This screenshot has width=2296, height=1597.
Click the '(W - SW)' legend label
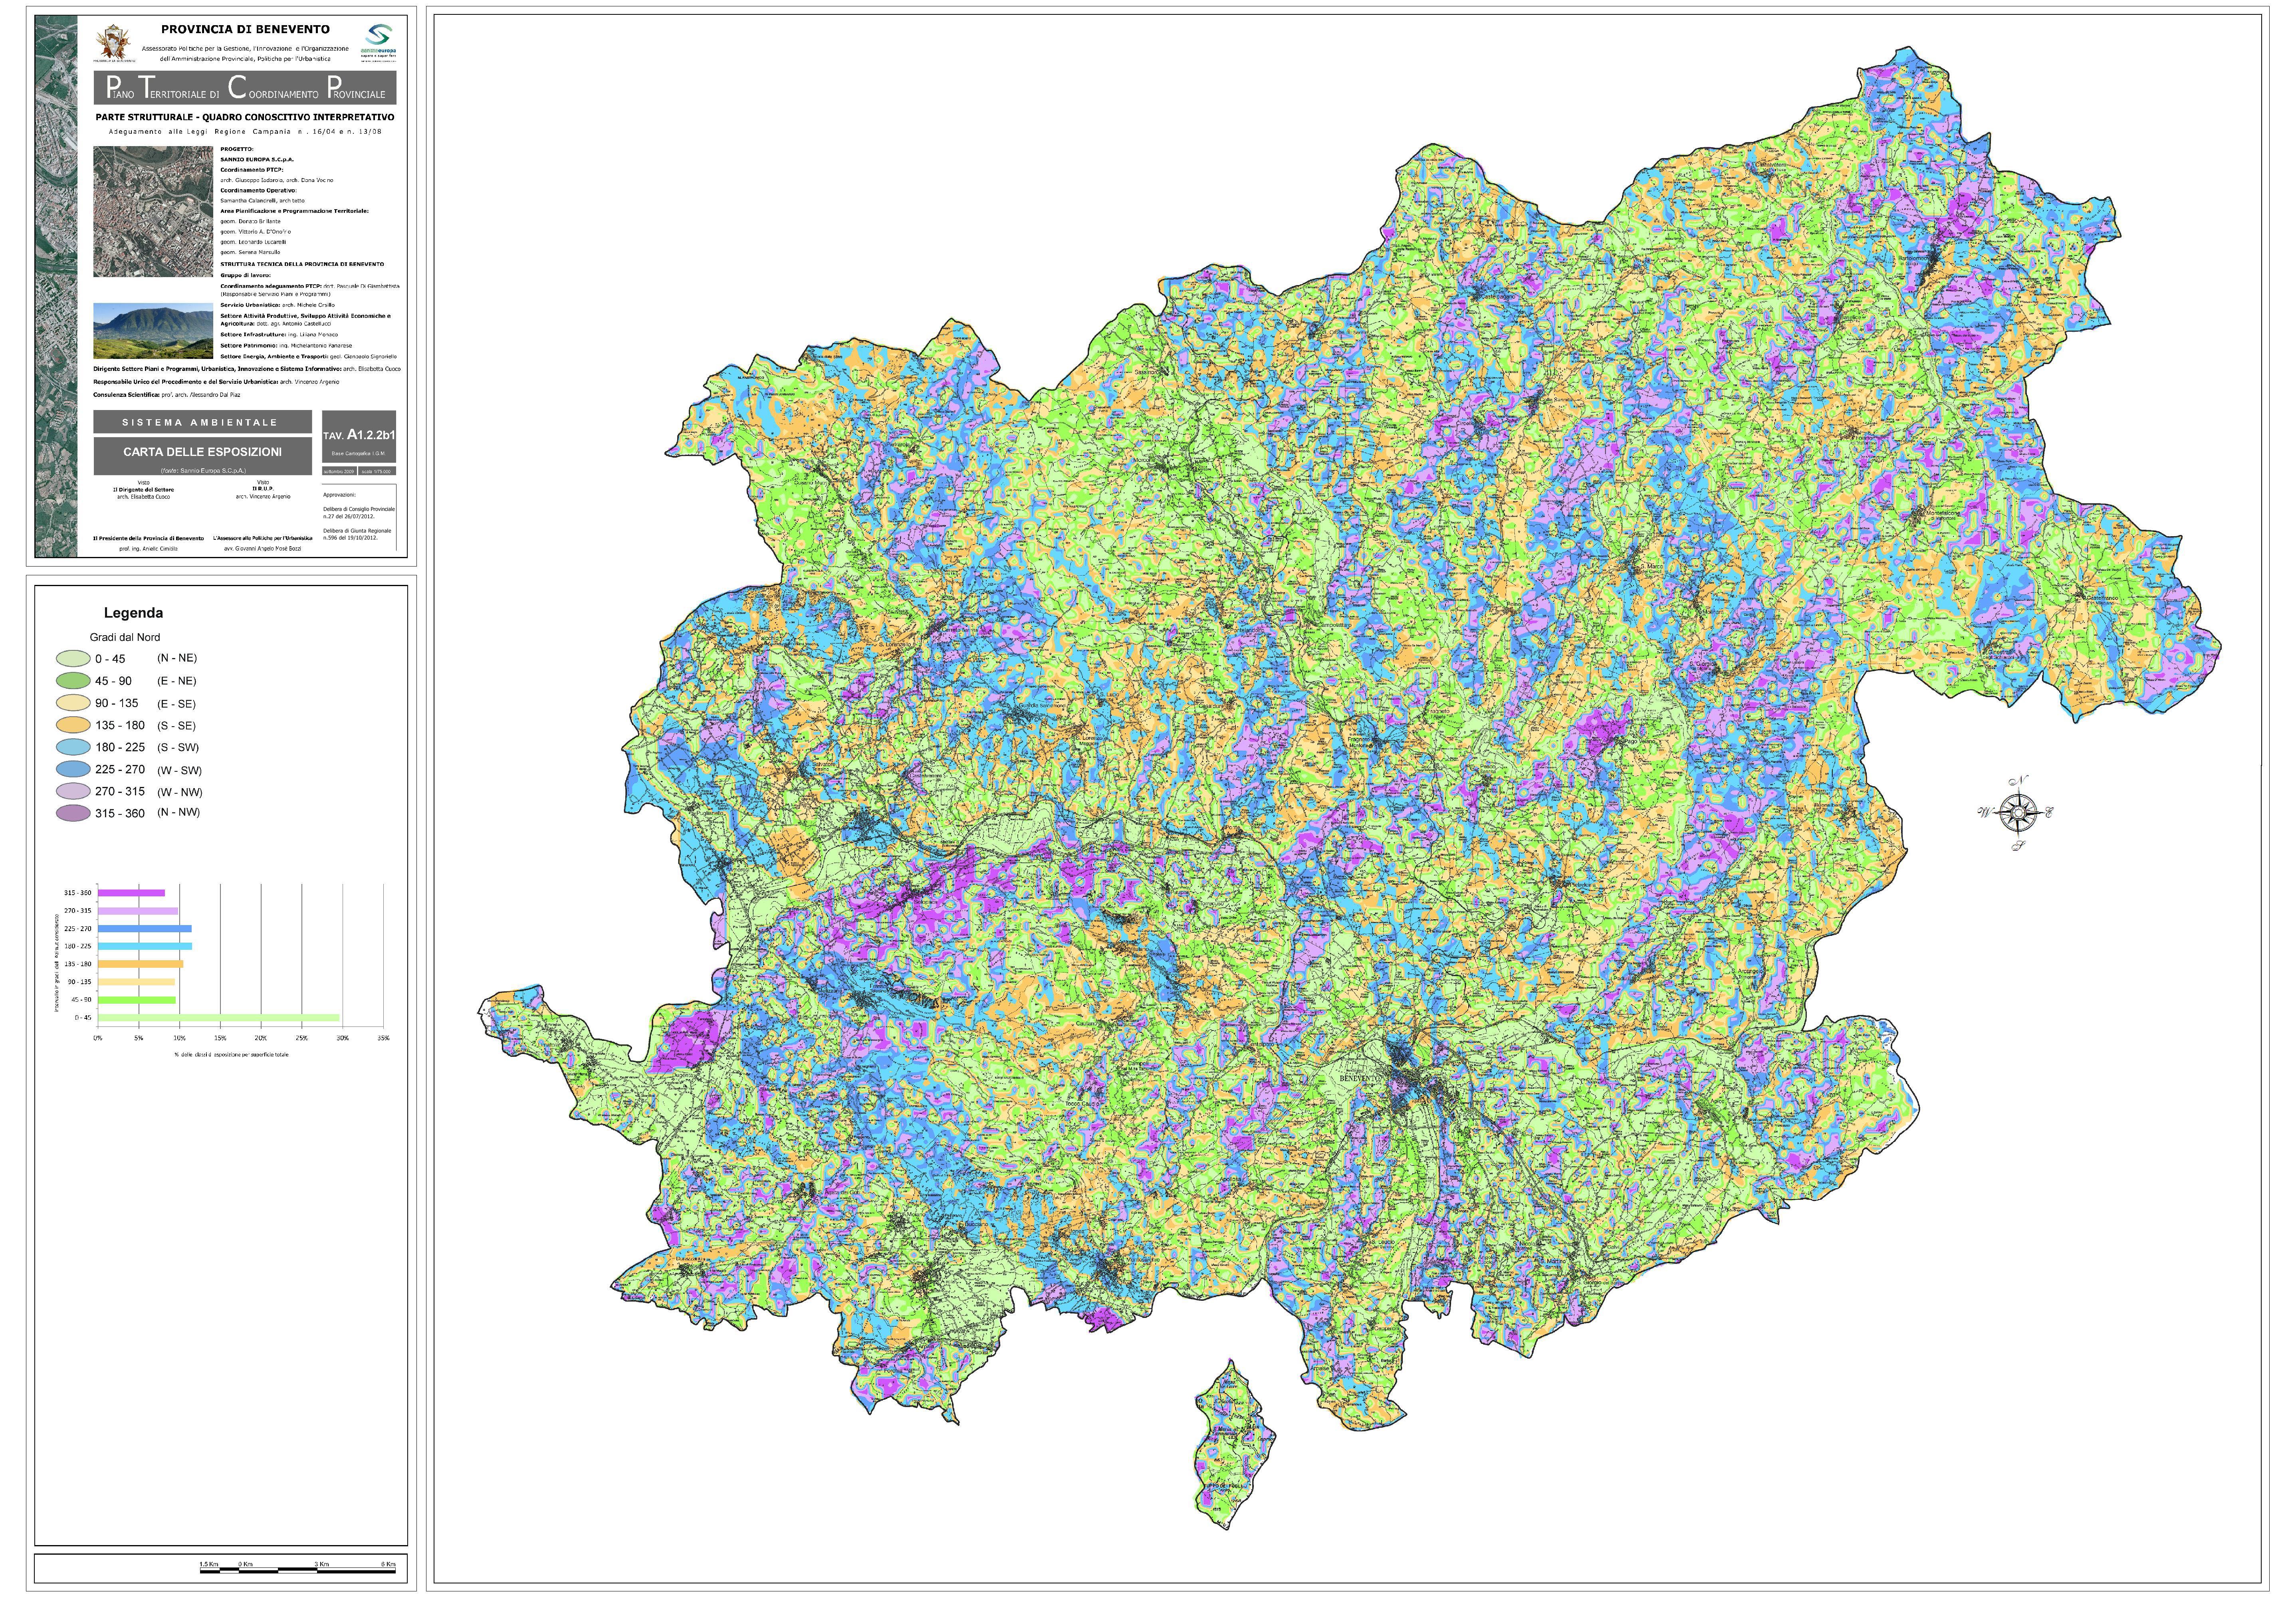pyautogui.click(x=180, y=770)
